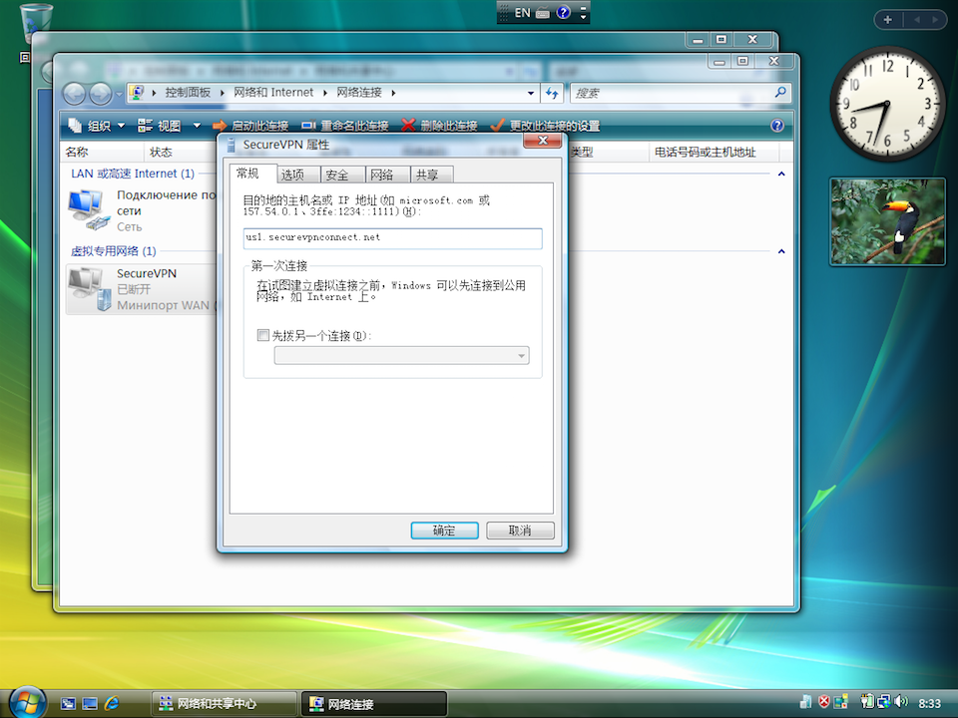This screenshot has height=718, width=958.
Task: Close the SecureVPN 属性 dialog
Action: click(x=543, y=141)
